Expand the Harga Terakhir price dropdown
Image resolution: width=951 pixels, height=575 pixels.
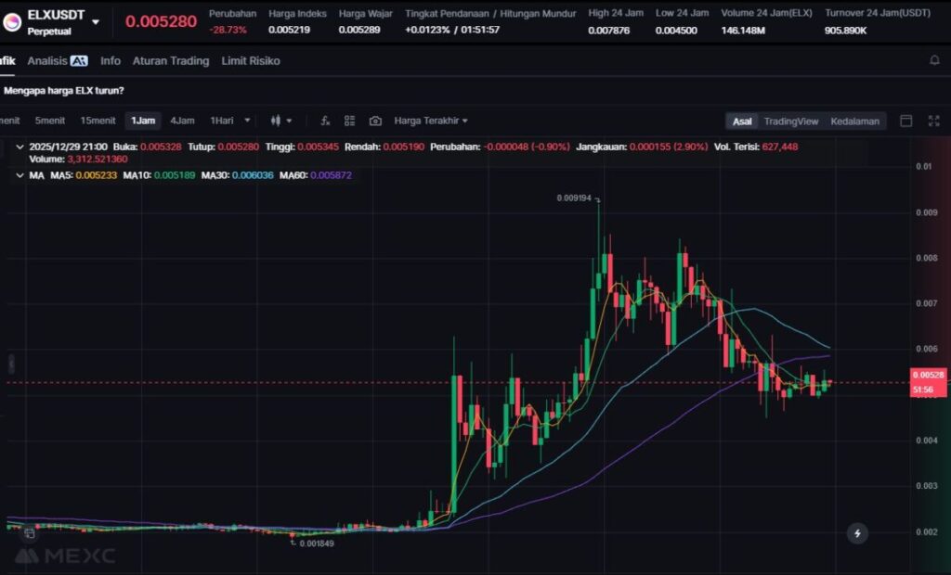(x=431, y=121)
